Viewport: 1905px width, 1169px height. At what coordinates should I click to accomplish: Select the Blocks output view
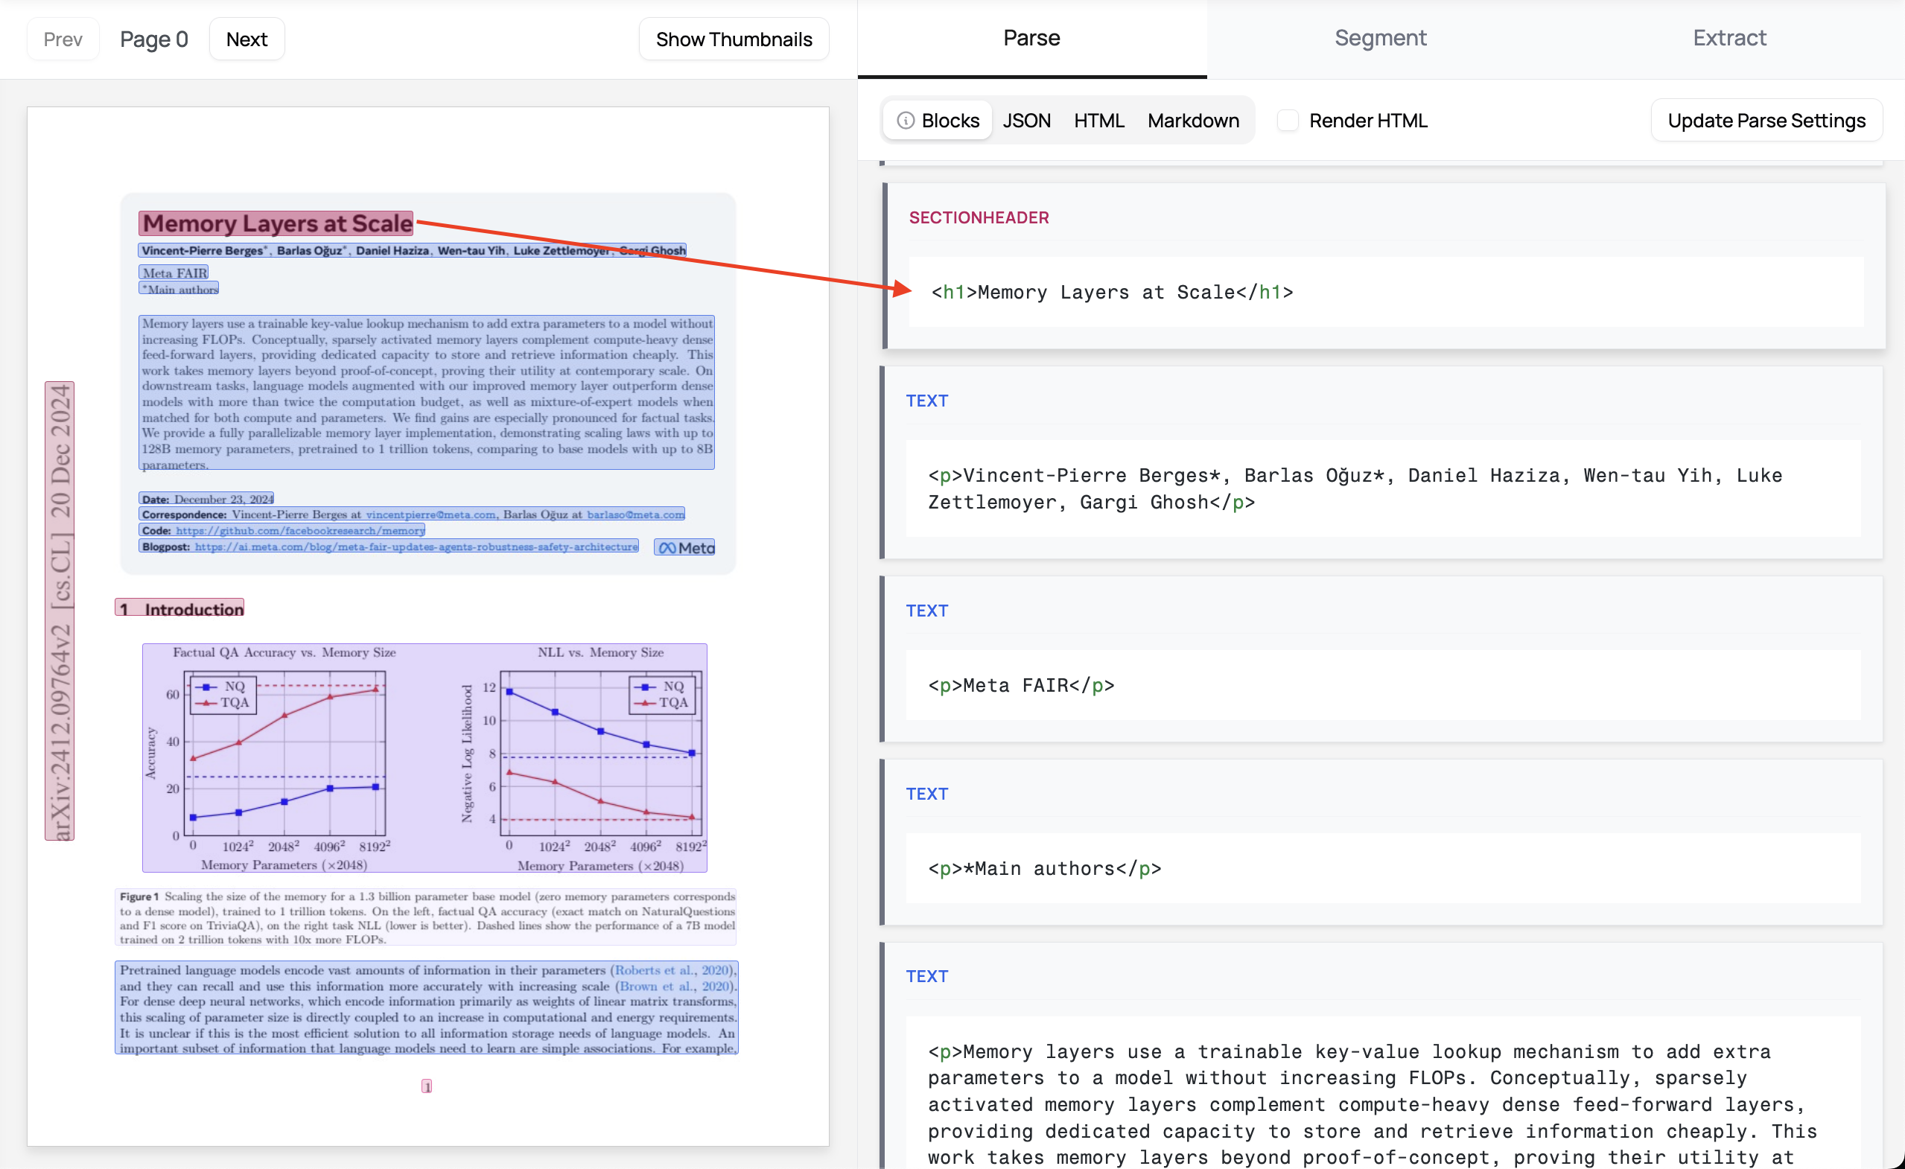pyautogui.click(x=950, y=121)
